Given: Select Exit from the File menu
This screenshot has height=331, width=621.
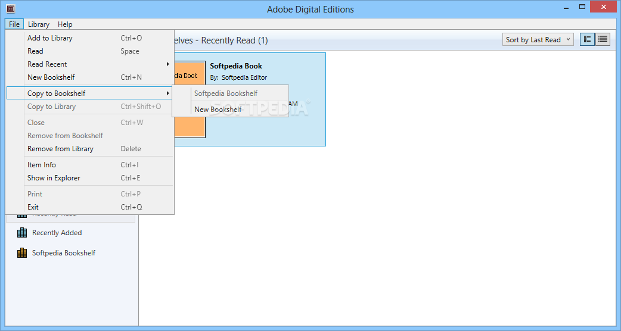Looking at the screenshot, I should [x=90, y=207].
